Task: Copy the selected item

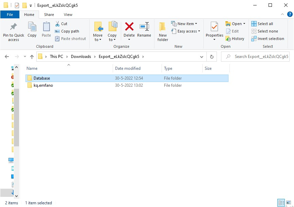Action: [x=32, y=30]
